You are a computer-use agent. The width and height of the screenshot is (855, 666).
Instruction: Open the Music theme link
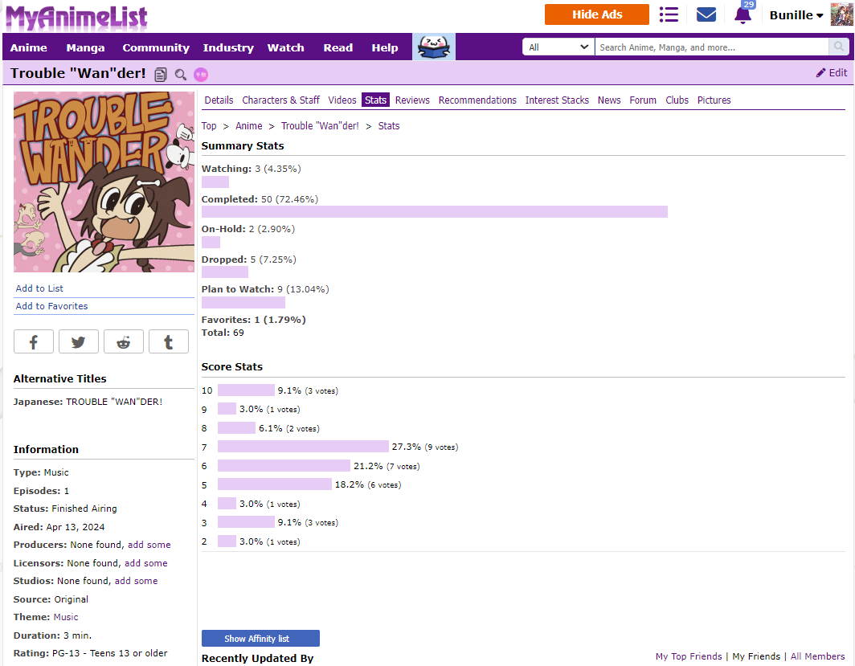[65, 617]
